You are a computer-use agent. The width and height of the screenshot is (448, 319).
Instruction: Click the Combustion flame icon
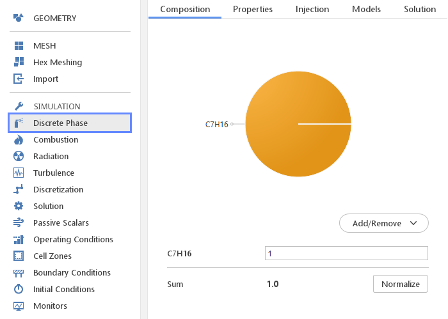coord(19,139)
